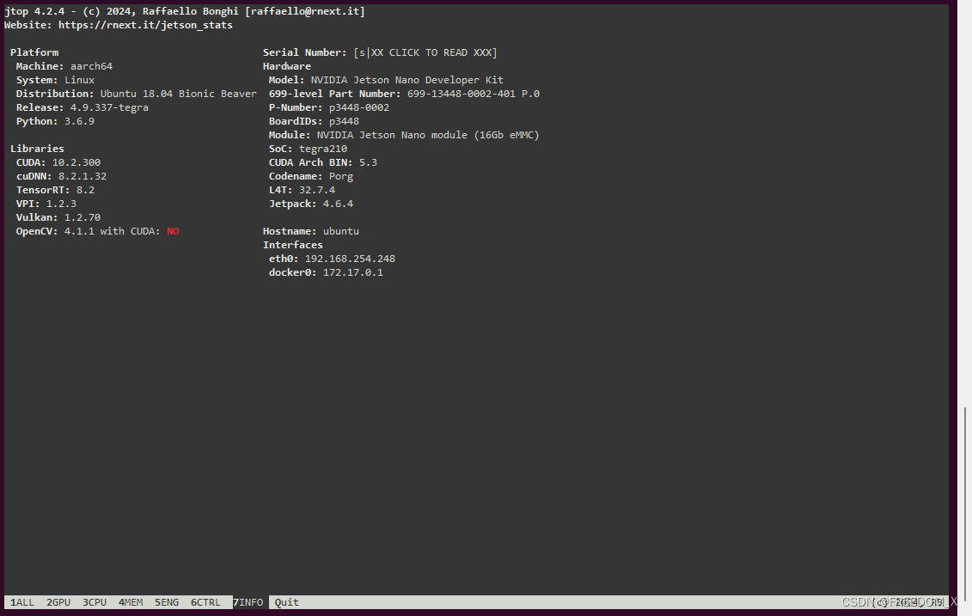Click the serial number 'CLICK TO READ' field
This screenshot has width=972, height=616.
[425, 52]
